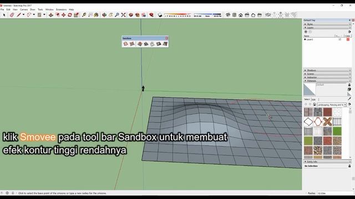Click Layer0 red color swatch
Image resolution: width=355 pixels, height=199 pixels.
[348, 39]
